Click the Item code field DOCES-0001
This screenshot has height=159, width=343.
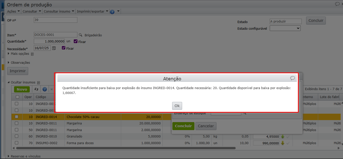pyautogui.click(x=55, y=35)
